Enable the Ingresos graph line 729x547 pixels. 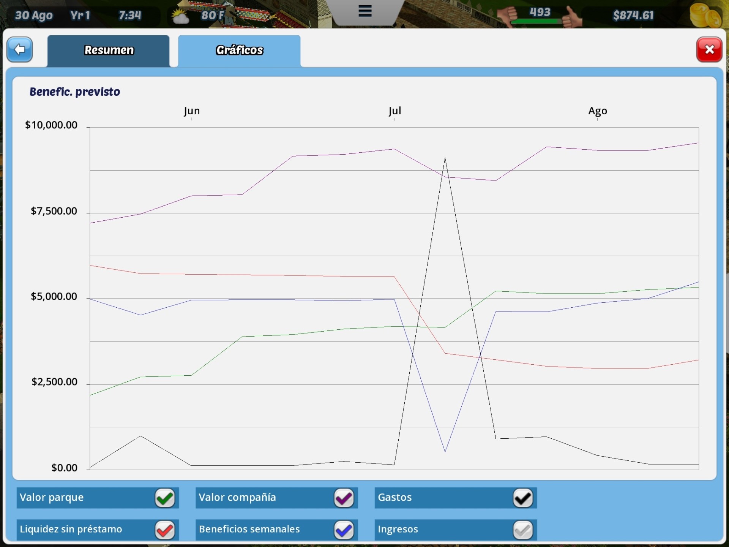pyautogui.click(x=523, y=530)
